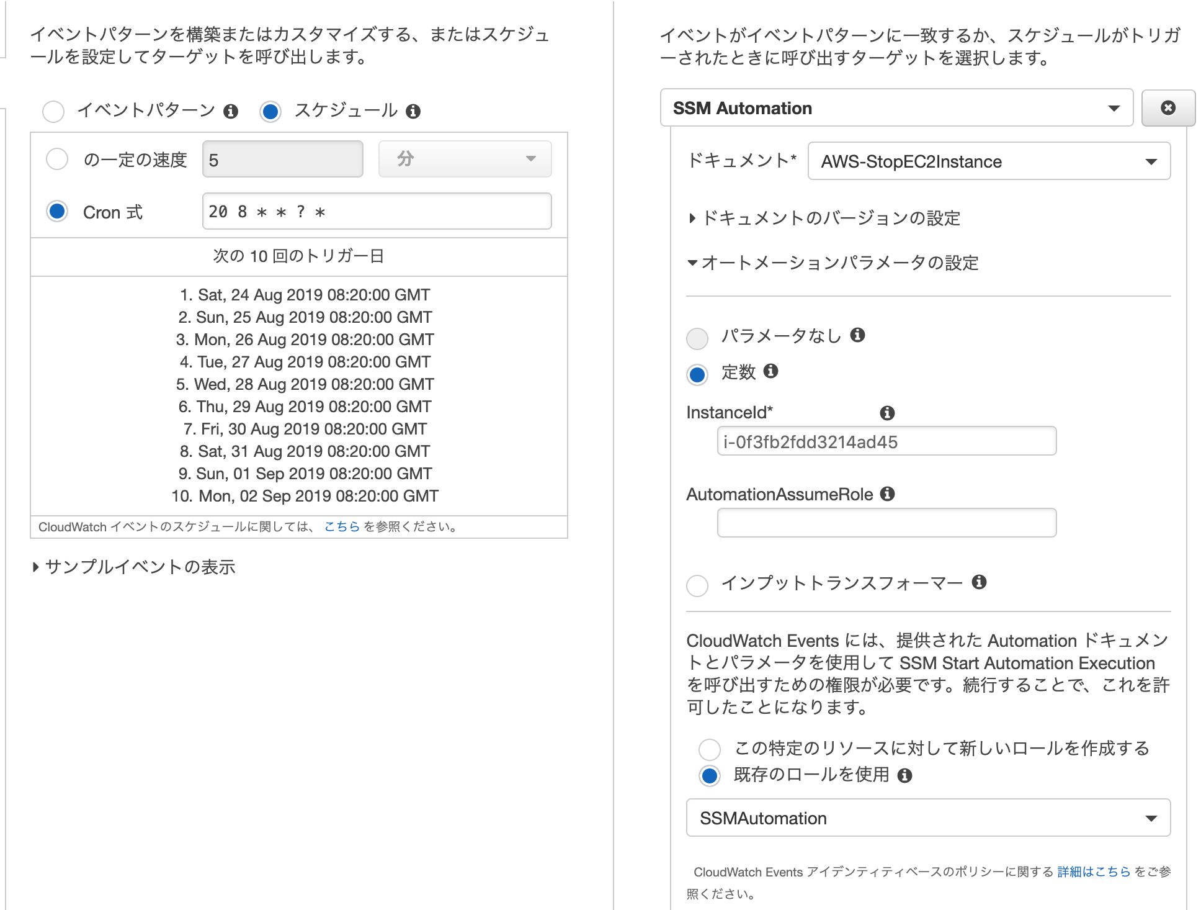Click info icon next to AutomationAssumeRole
This screenshot has height=910, width=1201.
(x=887, y=493)
